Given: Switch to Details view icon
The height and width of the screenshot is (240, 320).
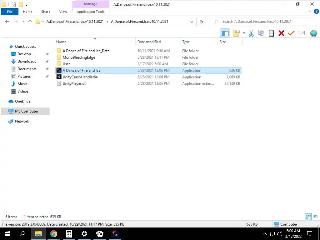Looking at the screenshot, I should [x=308, y=217].
